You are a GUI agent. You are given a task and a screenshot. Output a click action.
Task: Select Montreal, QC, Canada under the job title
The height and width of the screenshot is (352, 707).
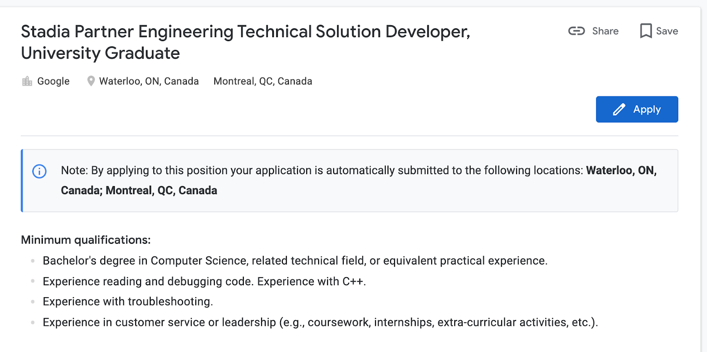[263, 81]
